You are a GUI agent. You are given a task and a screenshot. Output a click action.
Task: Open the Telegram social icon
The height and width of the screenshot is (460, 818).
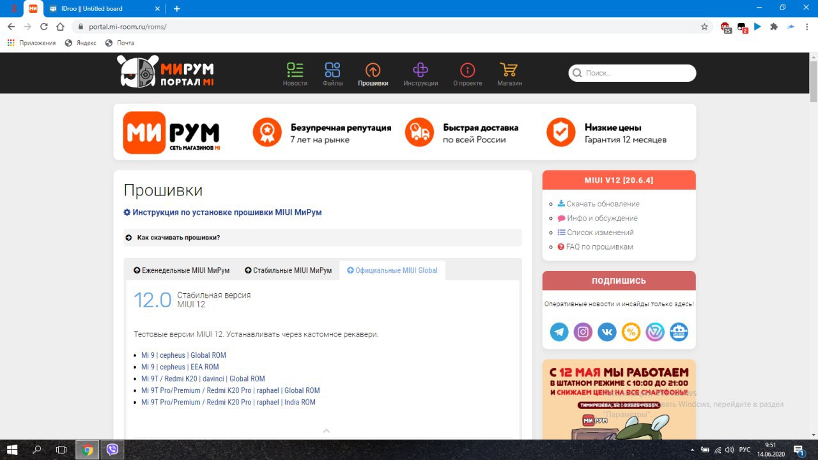pyautogui.click(x=559, y=332)
